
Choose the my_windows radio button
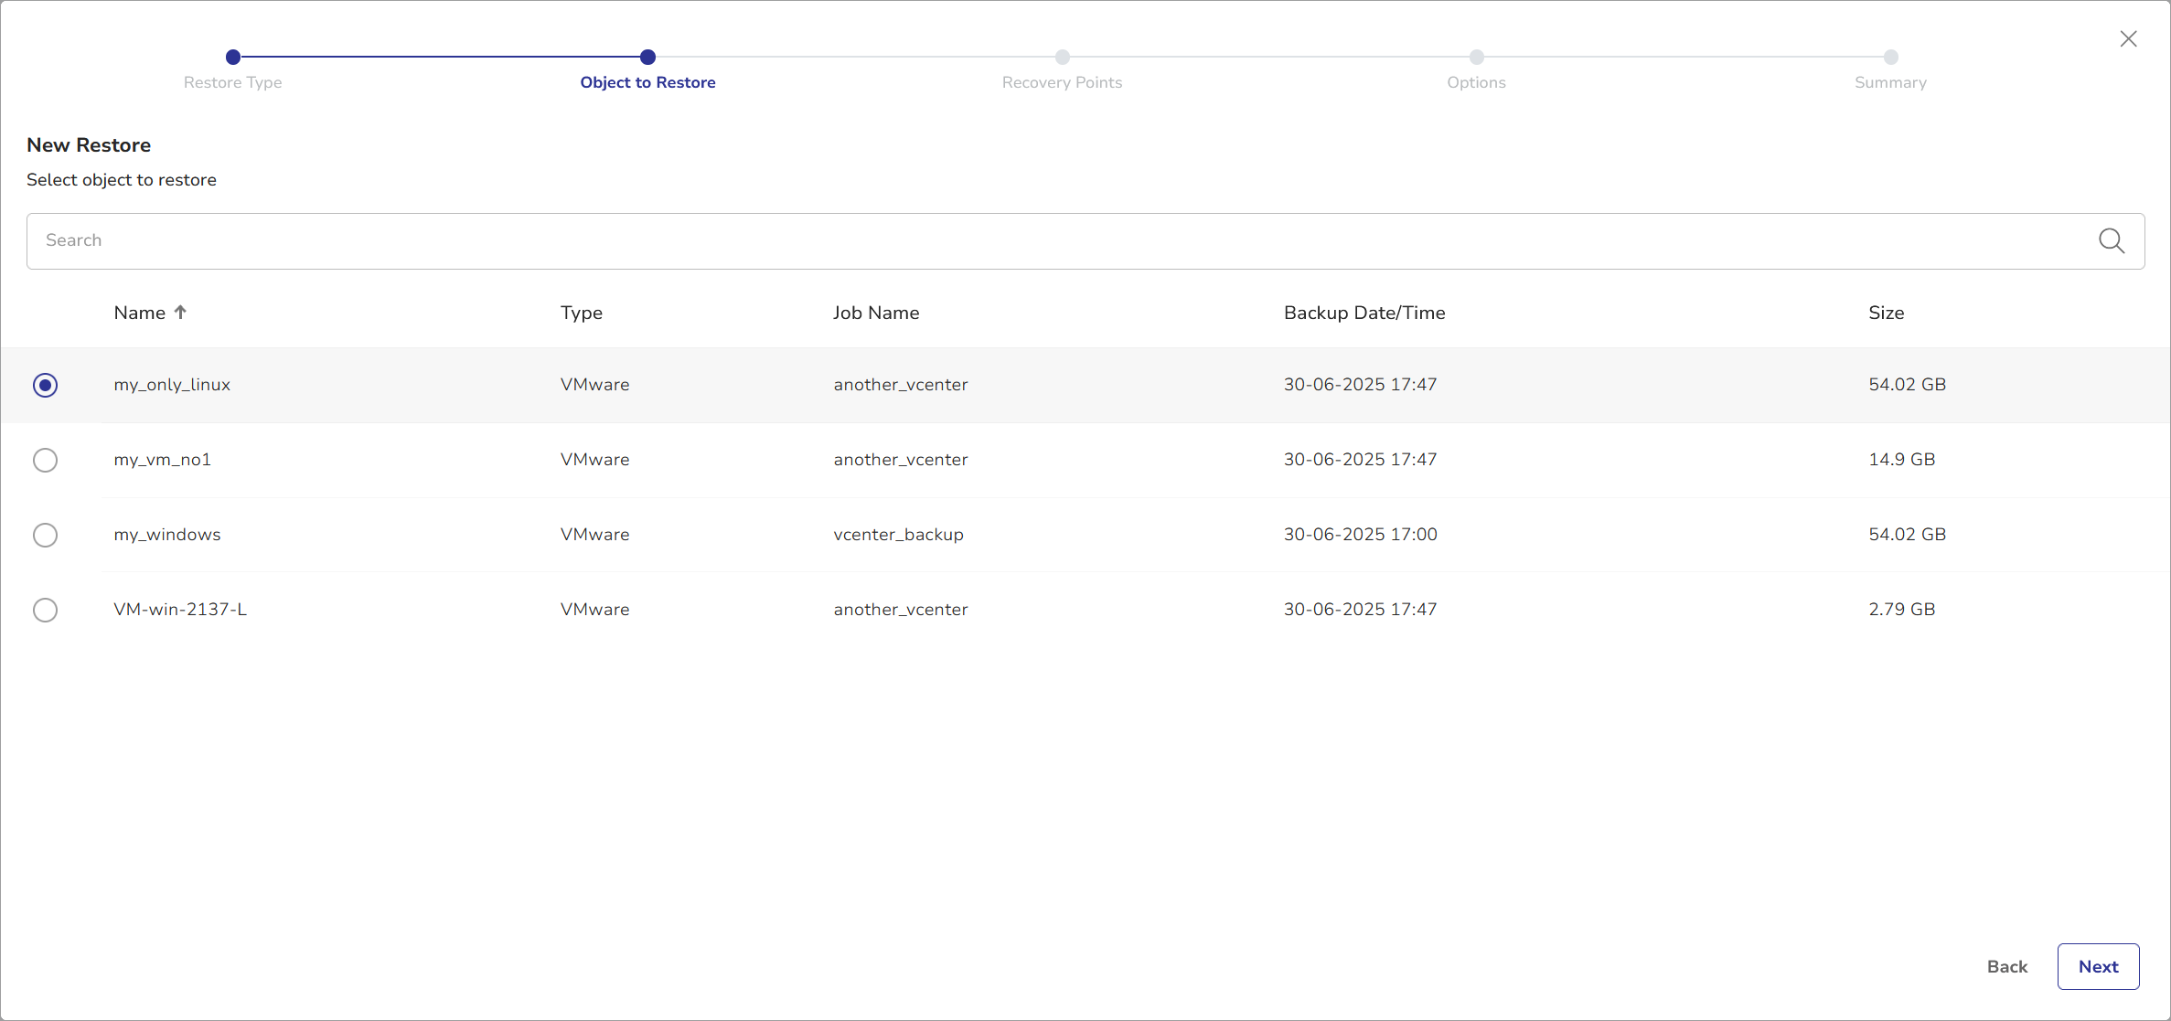(x=45, y=535)
